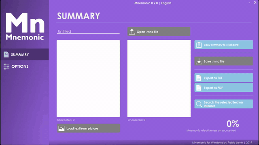This screenshot has width=259, height=145.
Task: Click inside the right summary text area
Action: click(x=159, y=79)
